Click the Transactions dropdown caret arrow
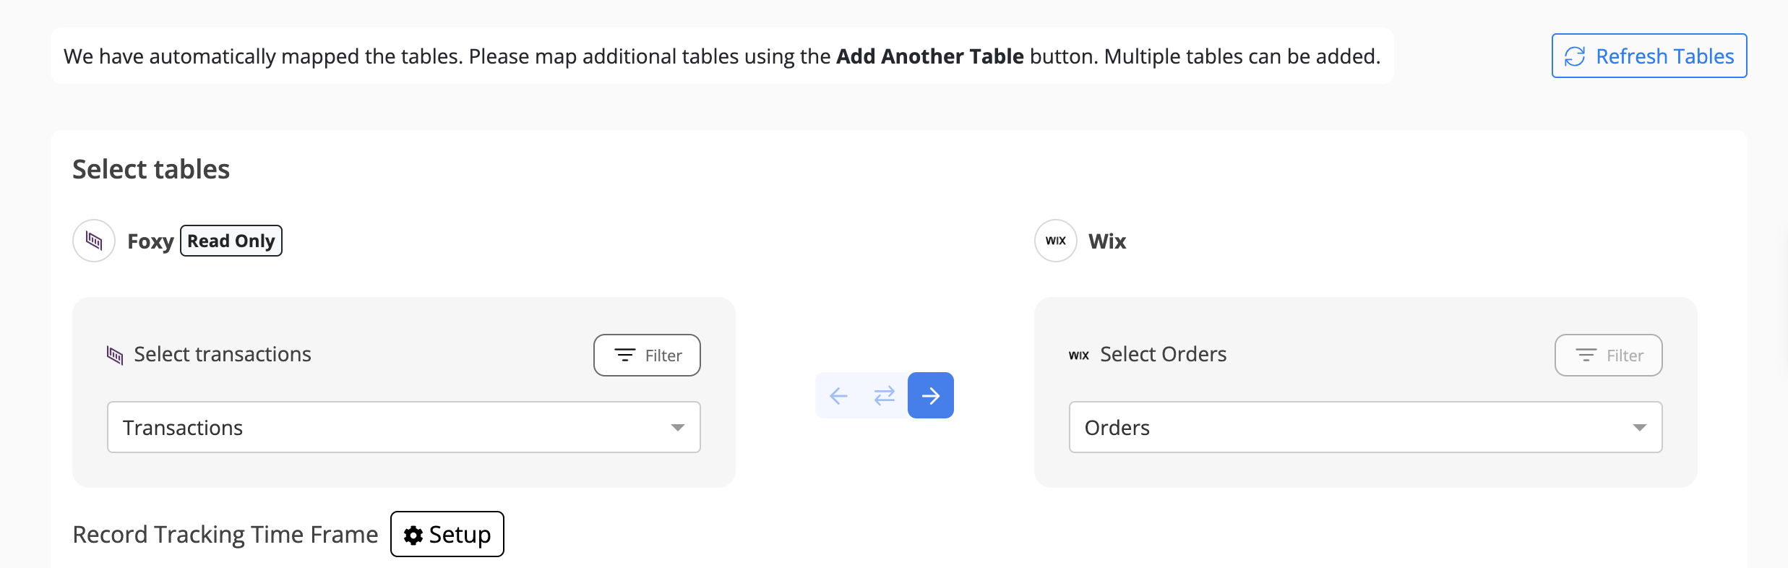Image resolution: width=1788 pixels, height=568 pixels. pyautogui.click(x=677, y=428)
